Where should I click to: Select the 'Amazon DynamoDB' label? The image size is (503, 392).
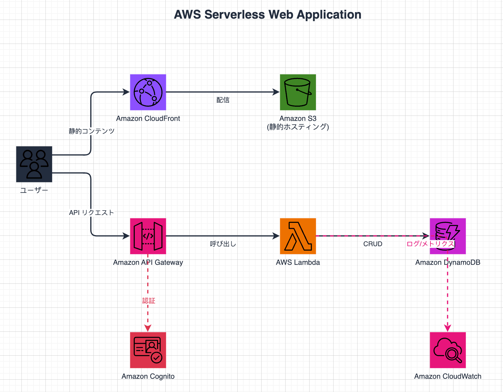click(448, 262)
